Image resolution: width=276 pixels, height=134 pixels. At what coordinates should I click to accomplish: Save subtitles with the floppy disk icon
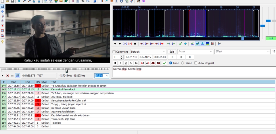click(x=12, y=1)
